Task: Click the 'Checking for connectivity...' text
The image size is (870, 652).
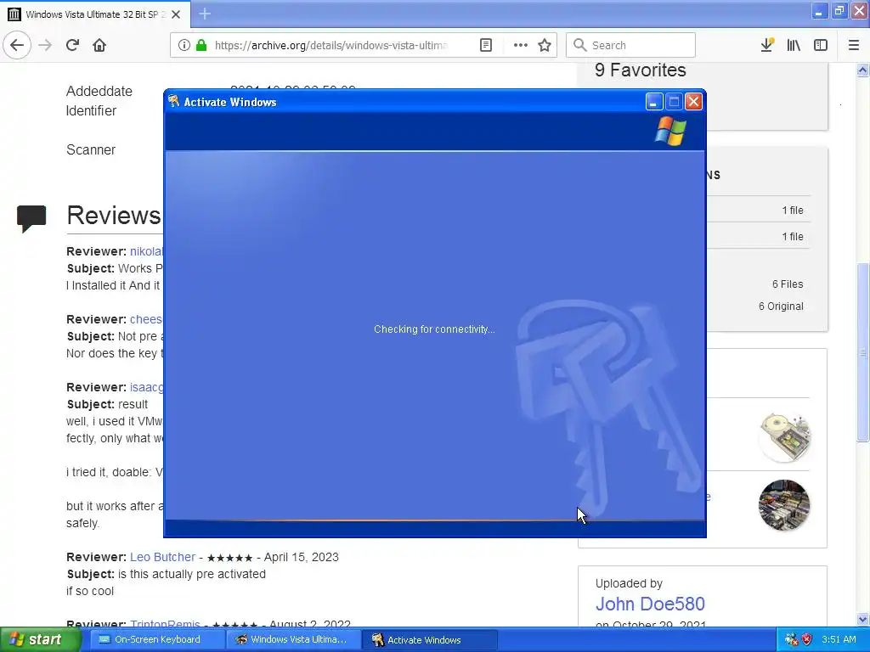Action: pyautogui.click(x=434, y=329)
